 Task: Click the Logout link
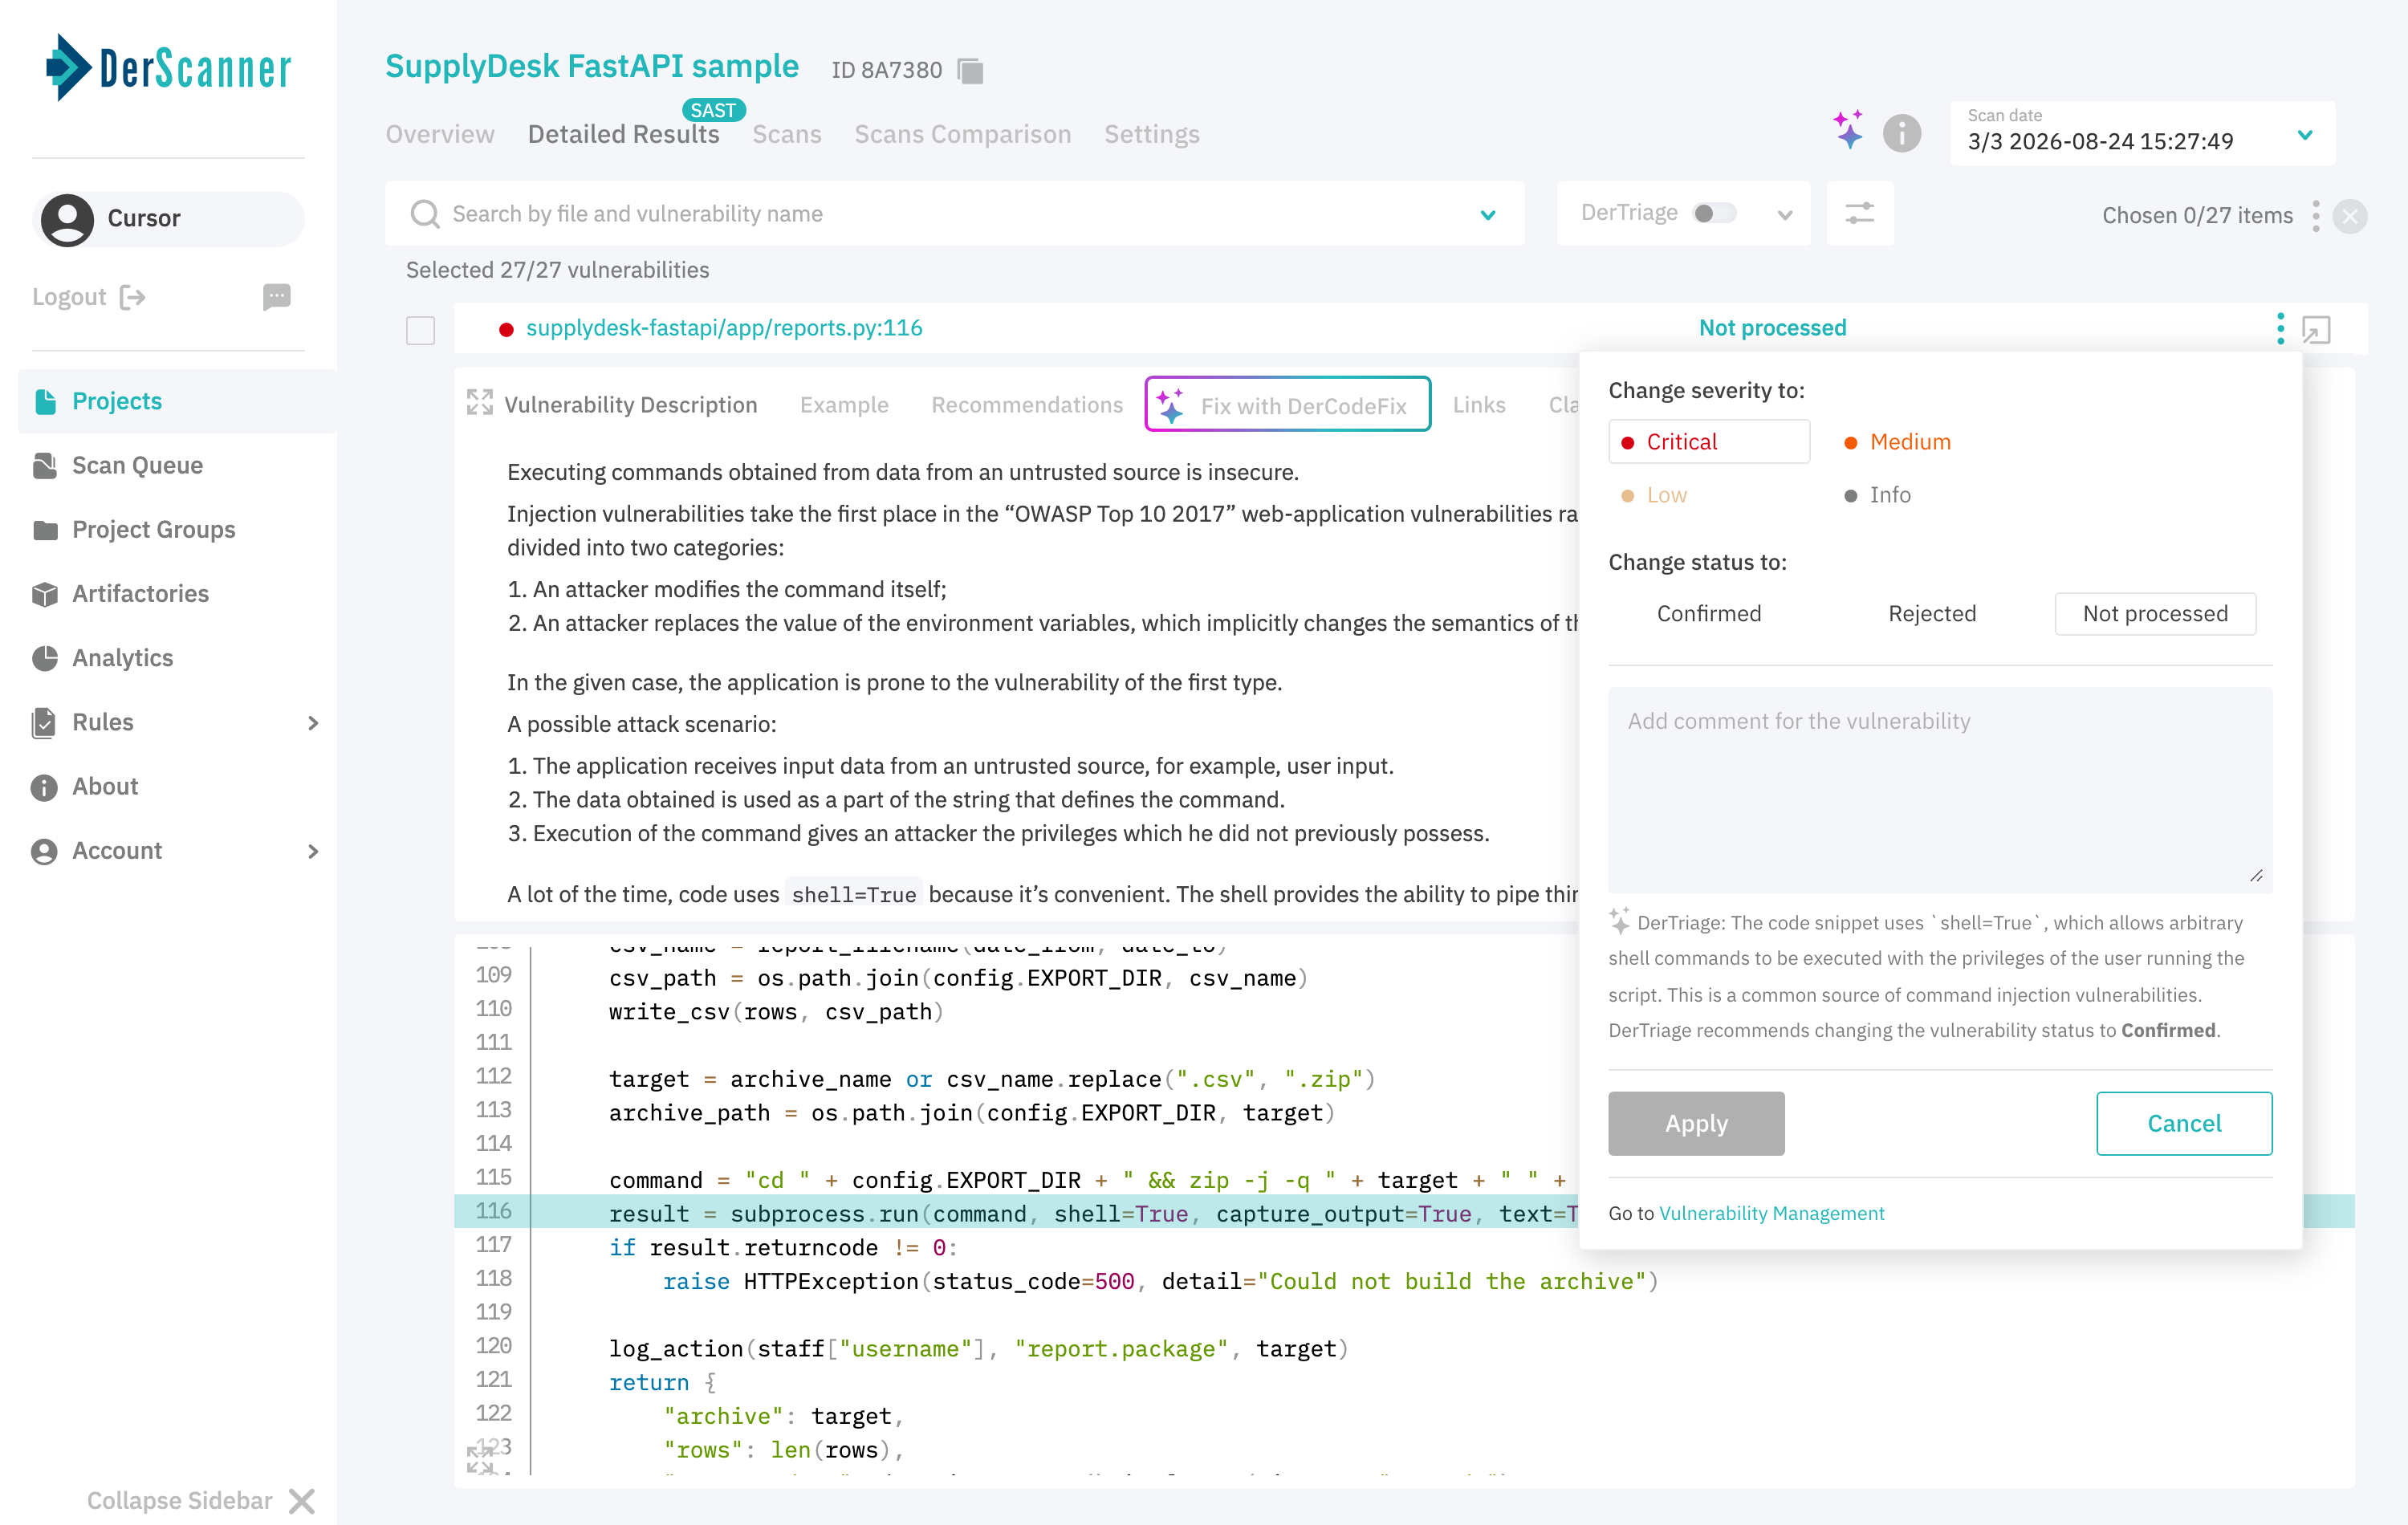69,297
